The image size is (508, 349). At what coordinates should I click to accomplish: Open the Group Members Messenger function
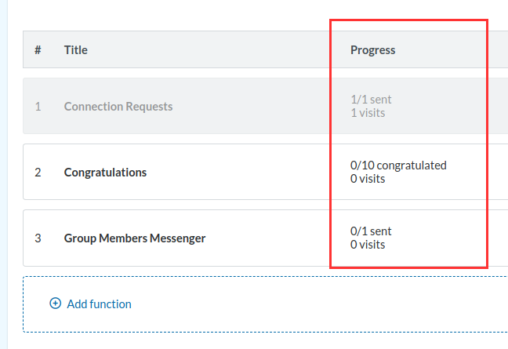tap(135, 238)
